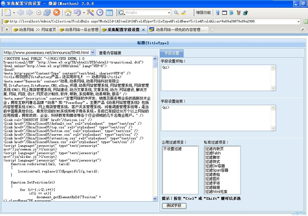
Task: Click the 查看内容链接 link
Action: 110,53
